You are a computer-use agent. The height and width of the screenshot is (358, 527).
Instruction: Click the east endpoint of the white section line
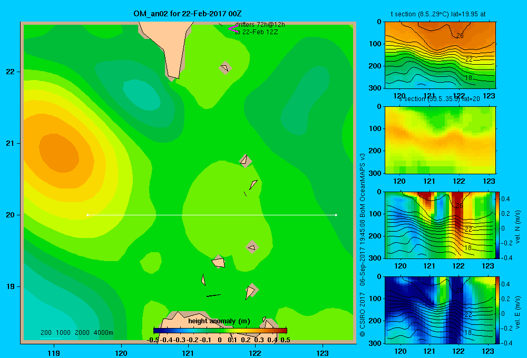tap(336, 215)
